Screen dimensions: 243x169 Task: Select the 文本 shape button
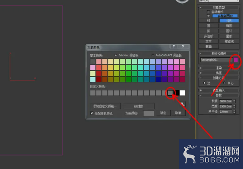point(209,42)
